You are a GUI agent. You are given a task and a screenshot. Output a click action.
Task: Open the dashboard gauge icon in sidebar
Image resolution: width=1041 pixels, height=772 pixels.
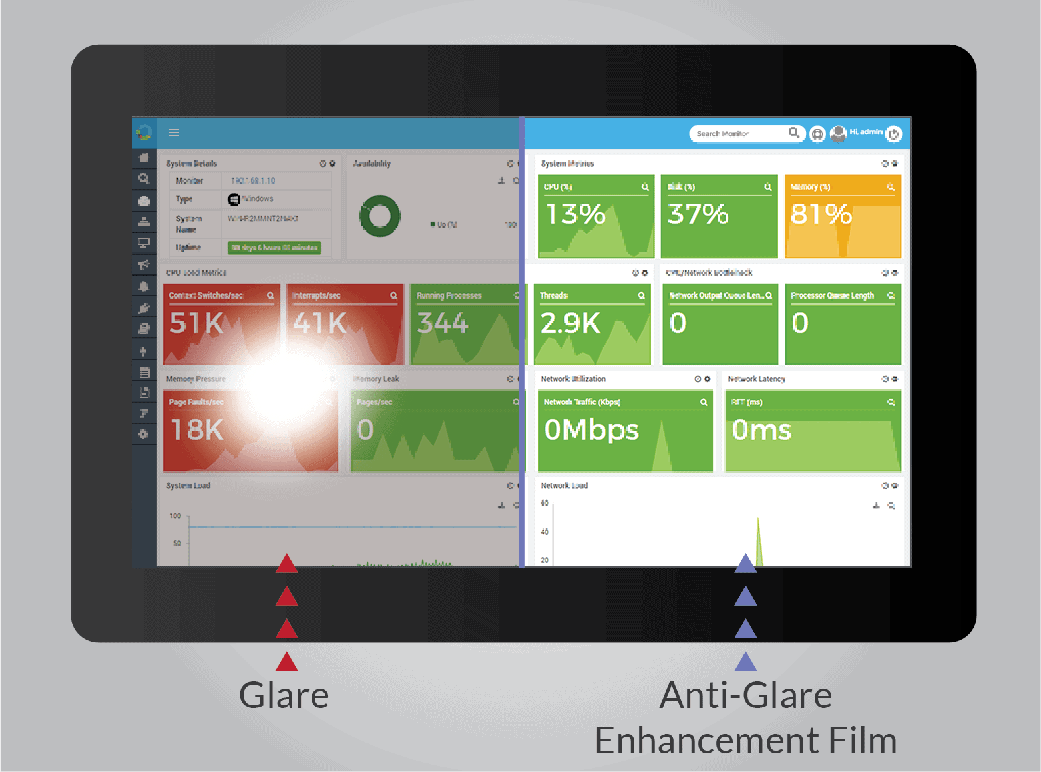click(x=144, y=200)
